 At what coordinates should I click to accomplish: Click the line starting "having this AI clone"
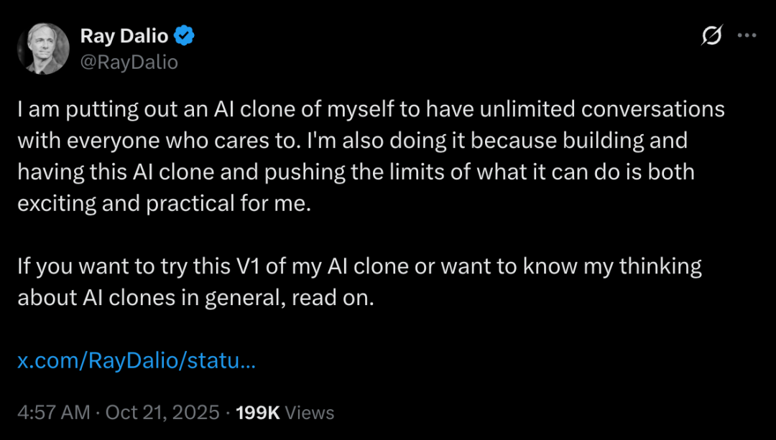pos(356,172)
